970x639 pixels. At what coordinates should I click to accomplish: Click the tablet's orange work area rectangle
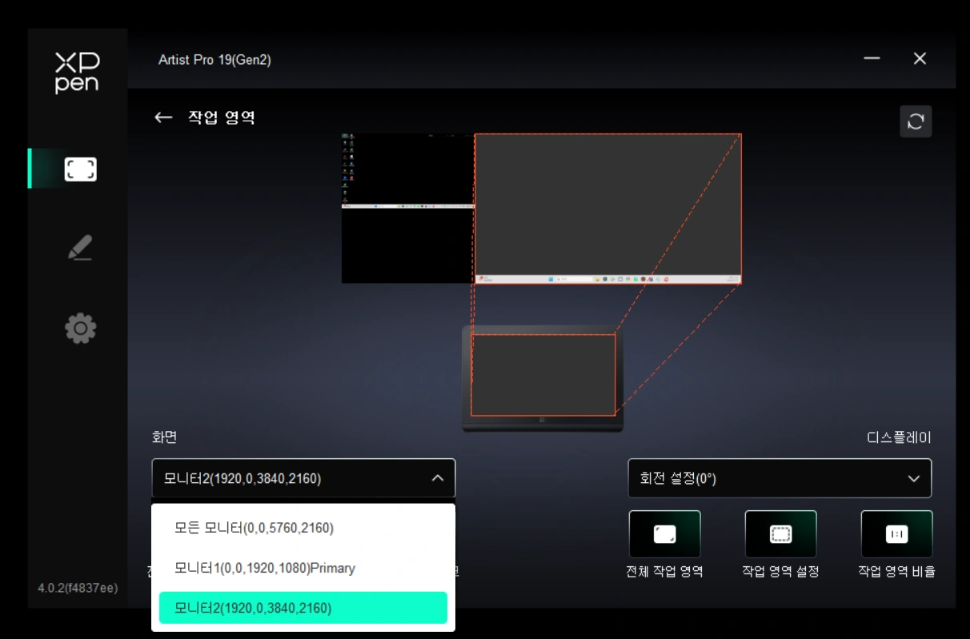(543, 375)
